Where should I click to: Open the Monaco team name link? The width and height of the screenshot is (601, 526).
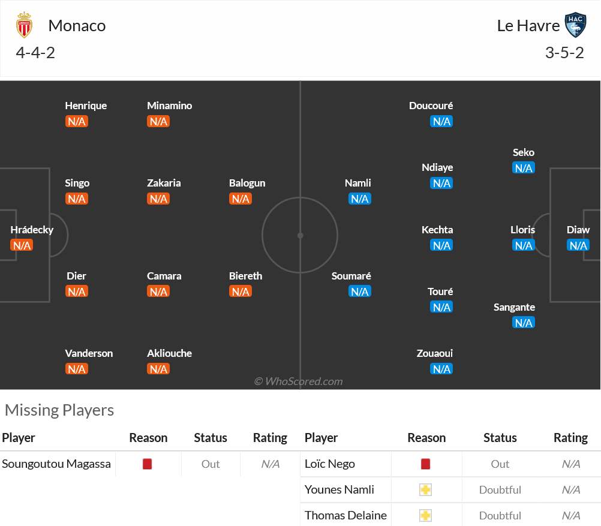[77, 26]
